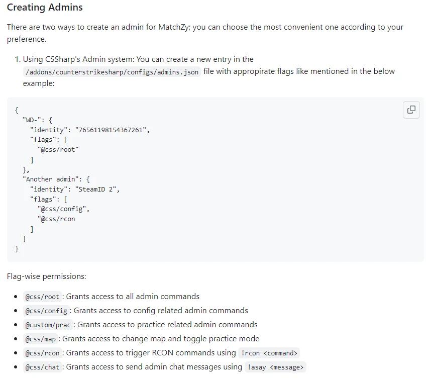Click the @css/chat flag tag
Screen dimensions: 428x380
43,367
